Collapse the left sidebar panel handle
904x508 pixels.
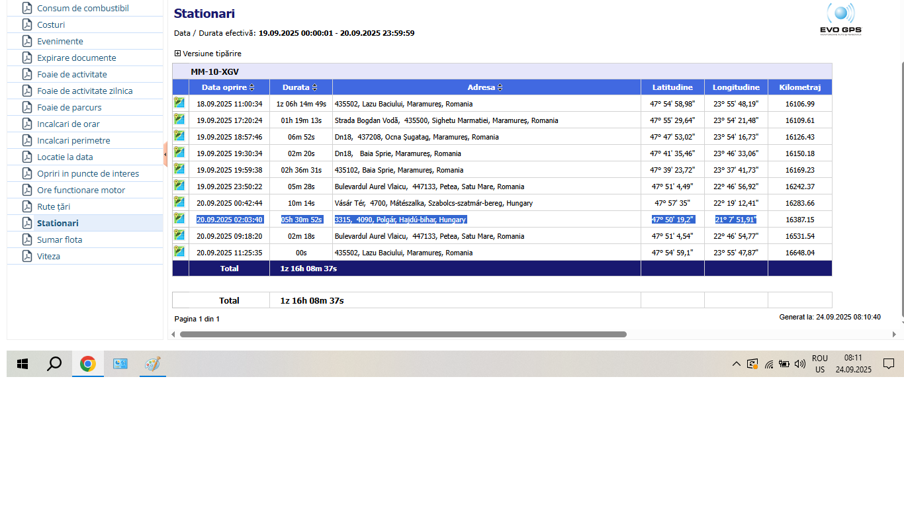[x=165, y=154]
